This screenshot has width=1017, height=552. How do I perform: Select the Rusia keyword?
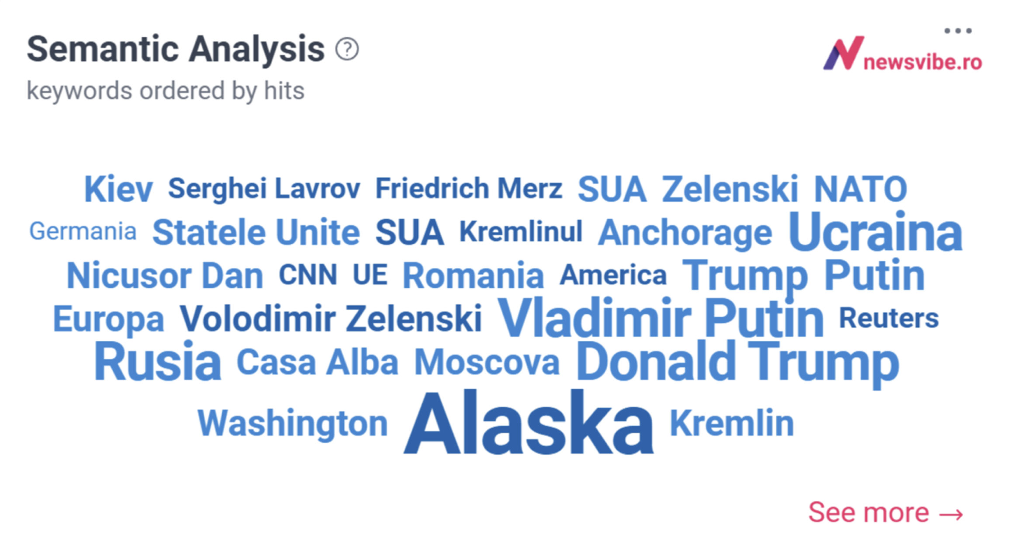click(157, 362)
